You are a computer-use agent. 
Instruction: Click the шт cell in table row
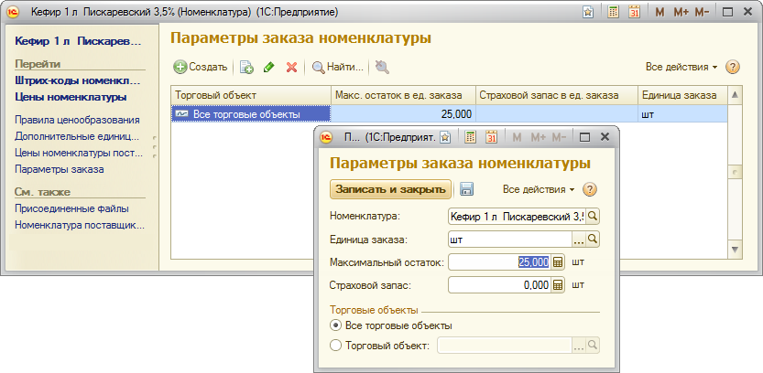click(682, 114)
